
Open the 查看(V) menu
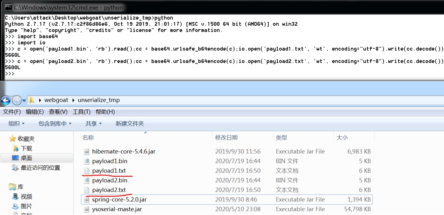(58, 112)
